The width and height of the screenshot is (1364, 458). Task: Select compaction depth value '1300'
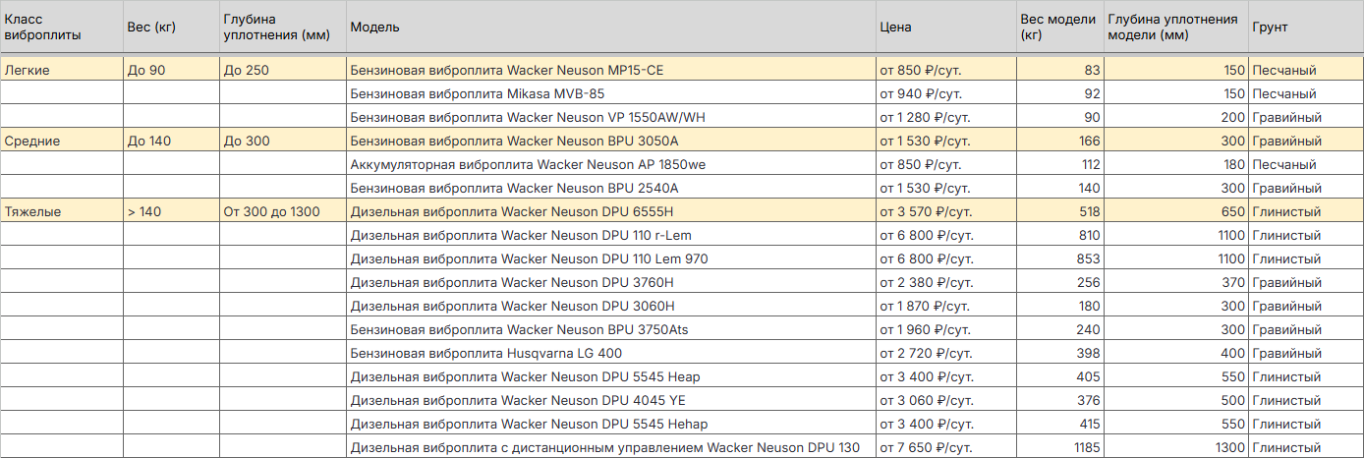pos(1176,448)
